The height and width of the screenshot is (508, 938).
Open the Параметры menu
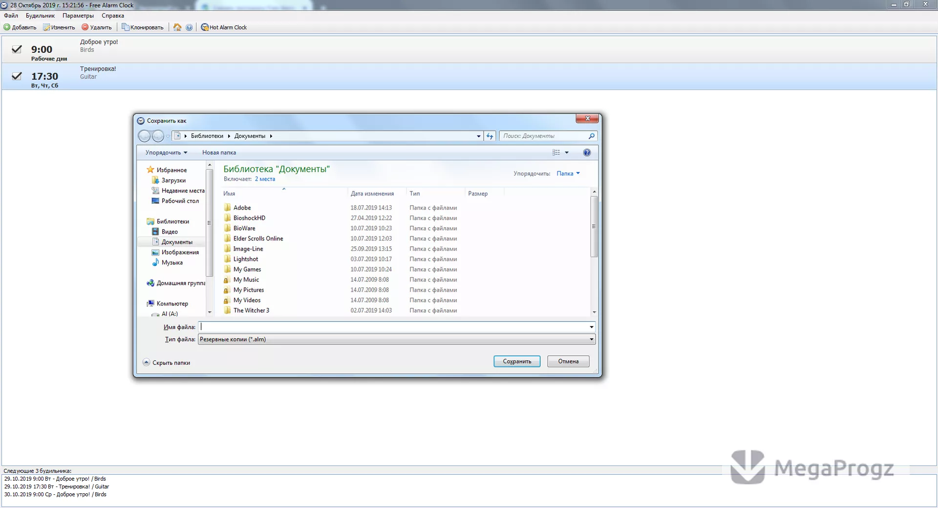pyautogui.click(x=78, y=16)
